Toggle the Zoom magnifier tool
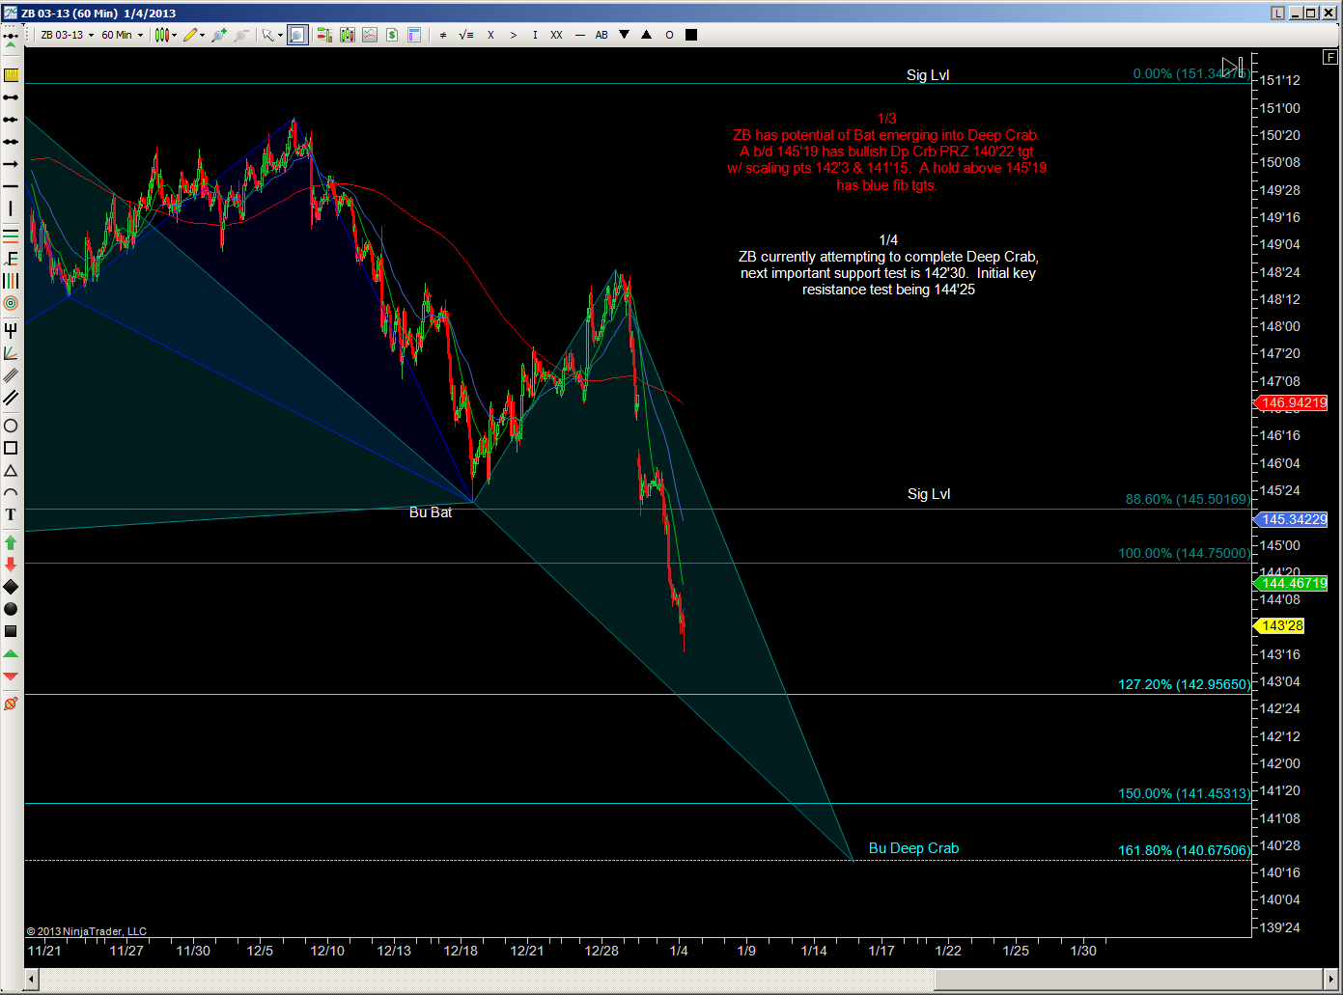 click(x=296, y=35)
